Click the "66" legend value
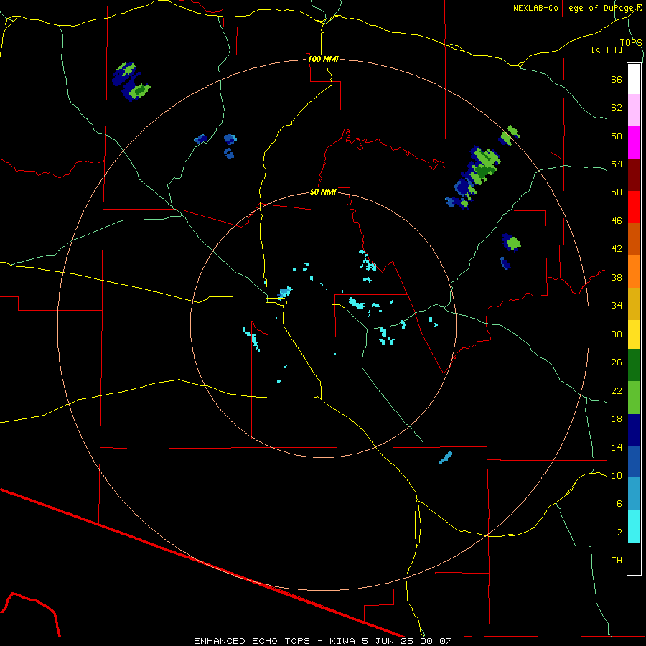 coord(617,80)
